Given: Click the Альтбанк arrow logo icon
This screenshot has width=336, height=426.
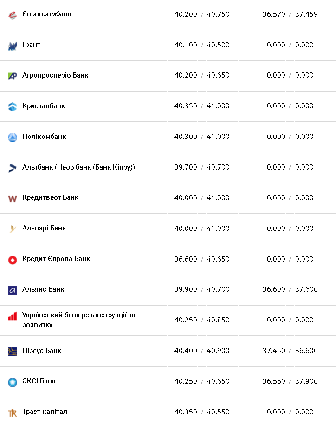Looking at the screenshot, I should 13,168.
